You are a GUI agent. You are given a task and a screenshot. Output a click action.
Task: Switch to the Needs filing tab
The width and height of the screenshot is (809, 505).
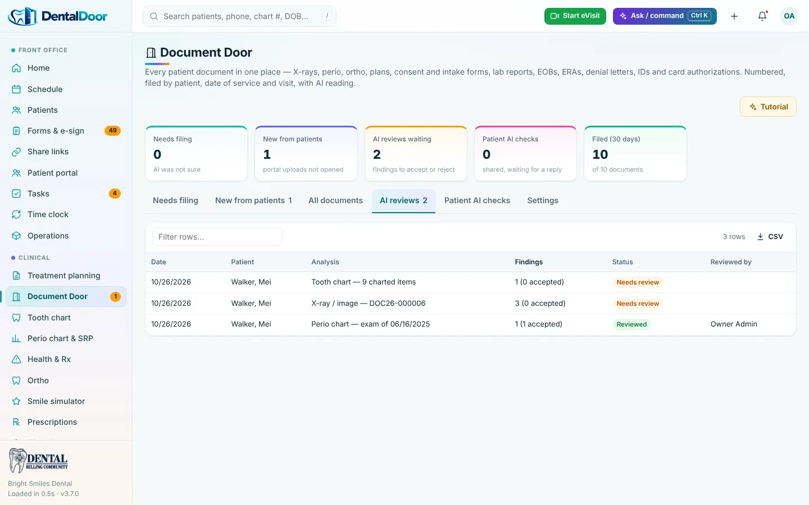click(175, 200)
